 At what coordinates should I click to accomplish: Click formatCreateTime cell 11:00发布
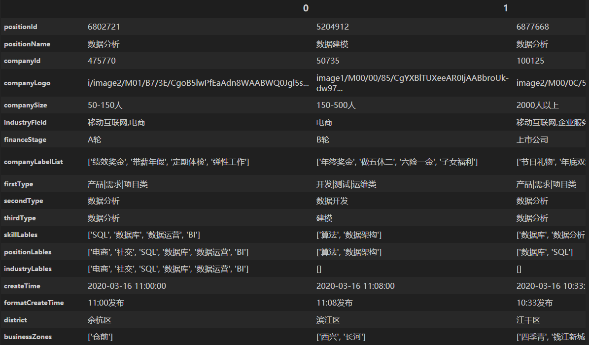tap(106, 303)
